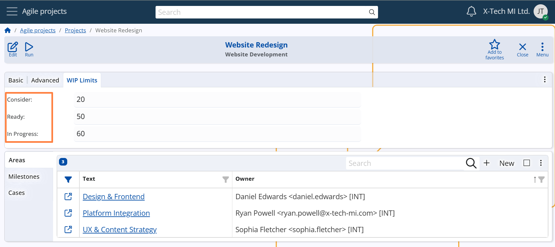Open the hamburger navigation menu

pos(12,12)
